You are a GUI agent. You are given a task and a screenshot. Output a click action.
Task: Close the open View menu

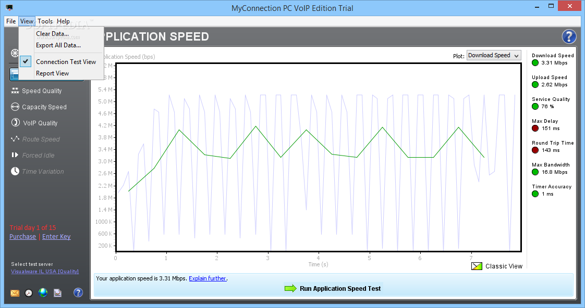click(x=27, y=21)
